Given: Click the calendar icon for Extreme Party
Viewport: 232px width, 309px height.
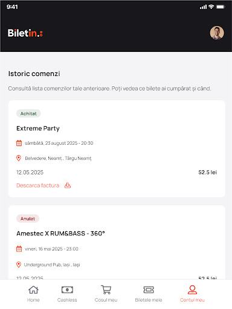Looking at the screenshot, I should (19, 143).
